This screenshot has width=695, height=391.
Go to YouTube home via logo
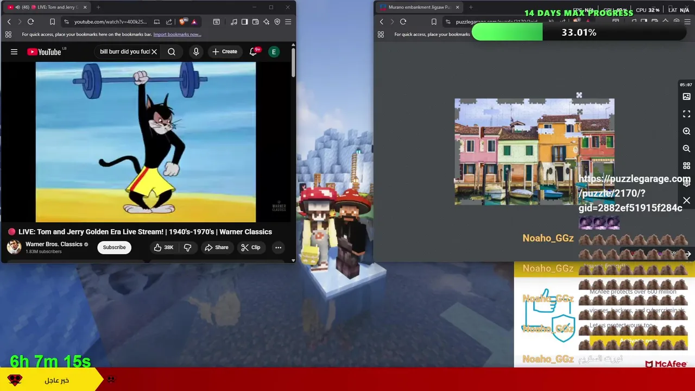click(45, 52)
